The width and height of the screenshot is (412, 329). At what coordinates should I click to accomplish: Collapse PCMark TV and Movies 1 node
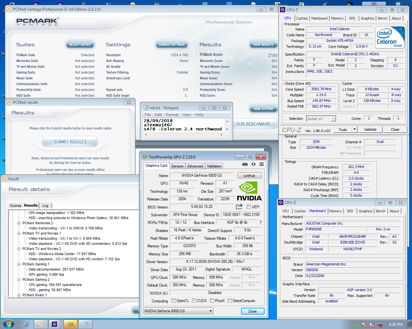click(x=19, y=233)
